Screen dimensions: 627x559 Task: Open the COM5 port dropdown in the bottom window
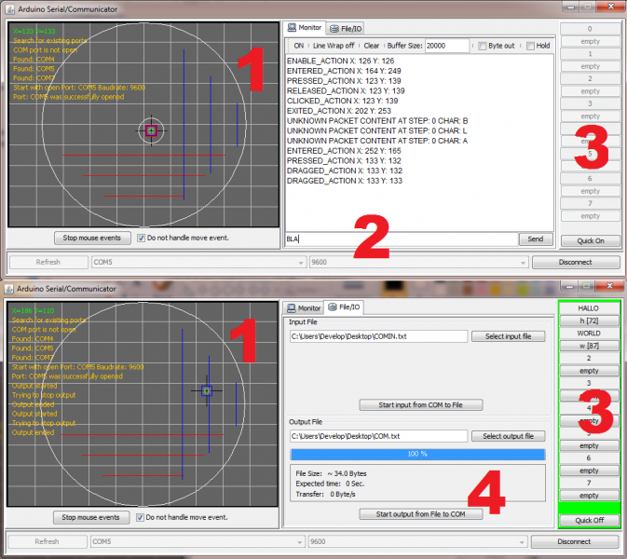point(198,541)
